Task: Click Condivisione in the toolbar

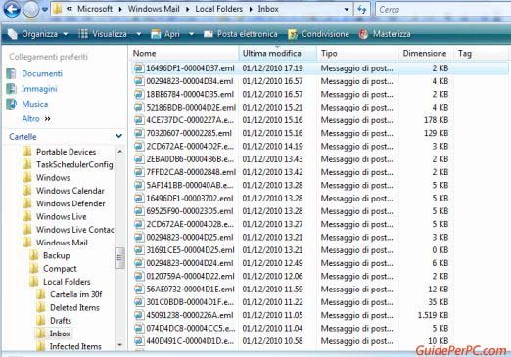Action: 318,34
